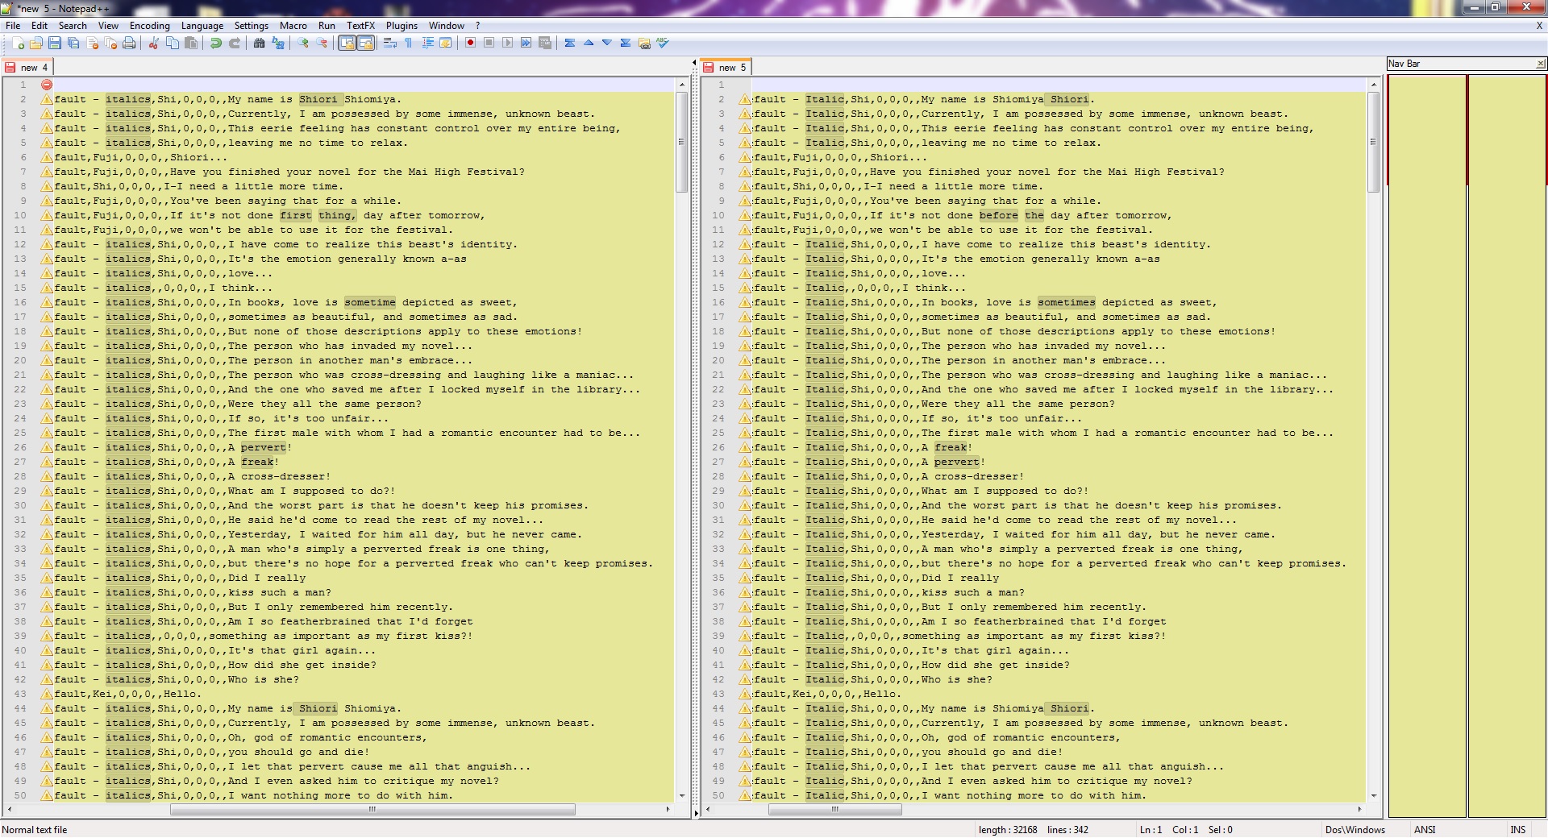
Task: Toggle synchronized vertical scrolling
Action: tap(347, 43)
